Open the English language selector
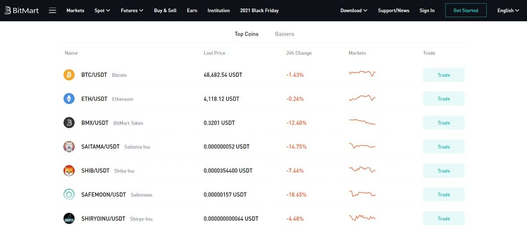This screenshot has width=527, height=230. point(509,11)
